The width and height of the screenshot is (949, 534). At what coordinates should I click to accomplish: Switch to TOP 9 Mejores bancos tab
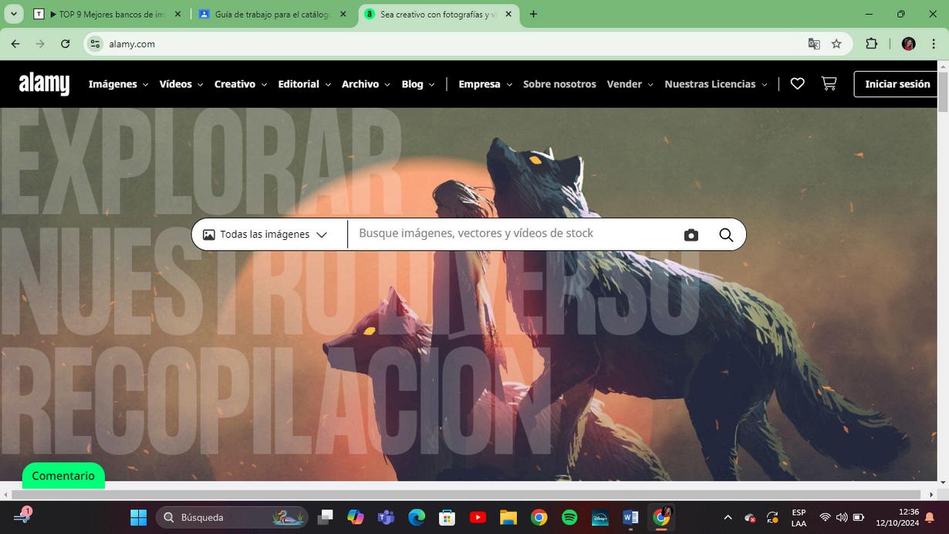coord(107,14)
